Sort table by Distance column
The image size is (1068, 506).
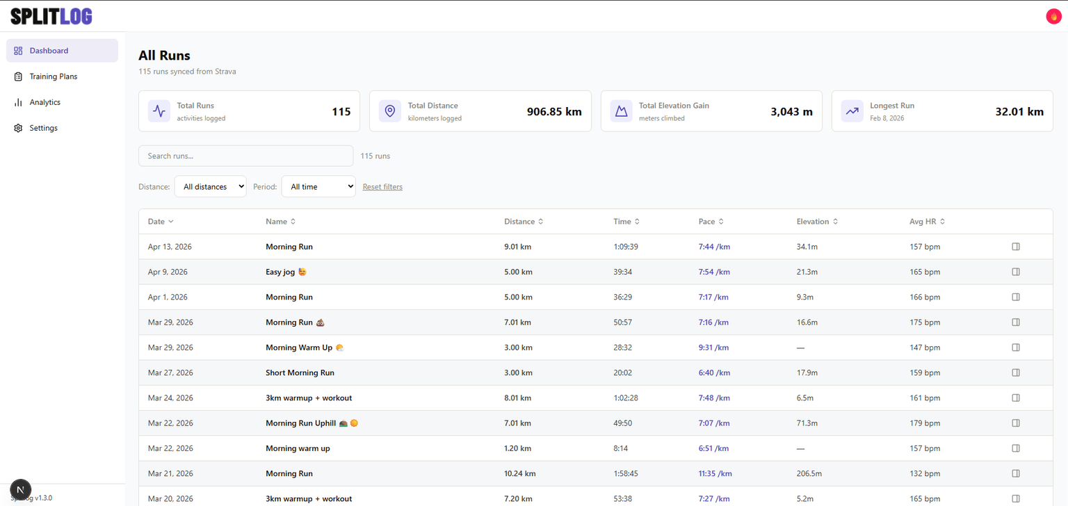coord(524,222)
